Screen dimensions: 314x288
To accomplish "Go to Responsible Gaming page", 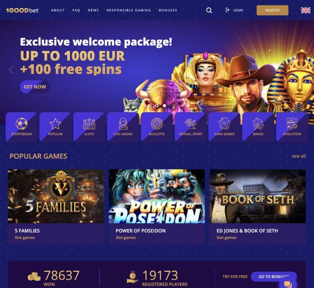I will click(x=129, y=10).
